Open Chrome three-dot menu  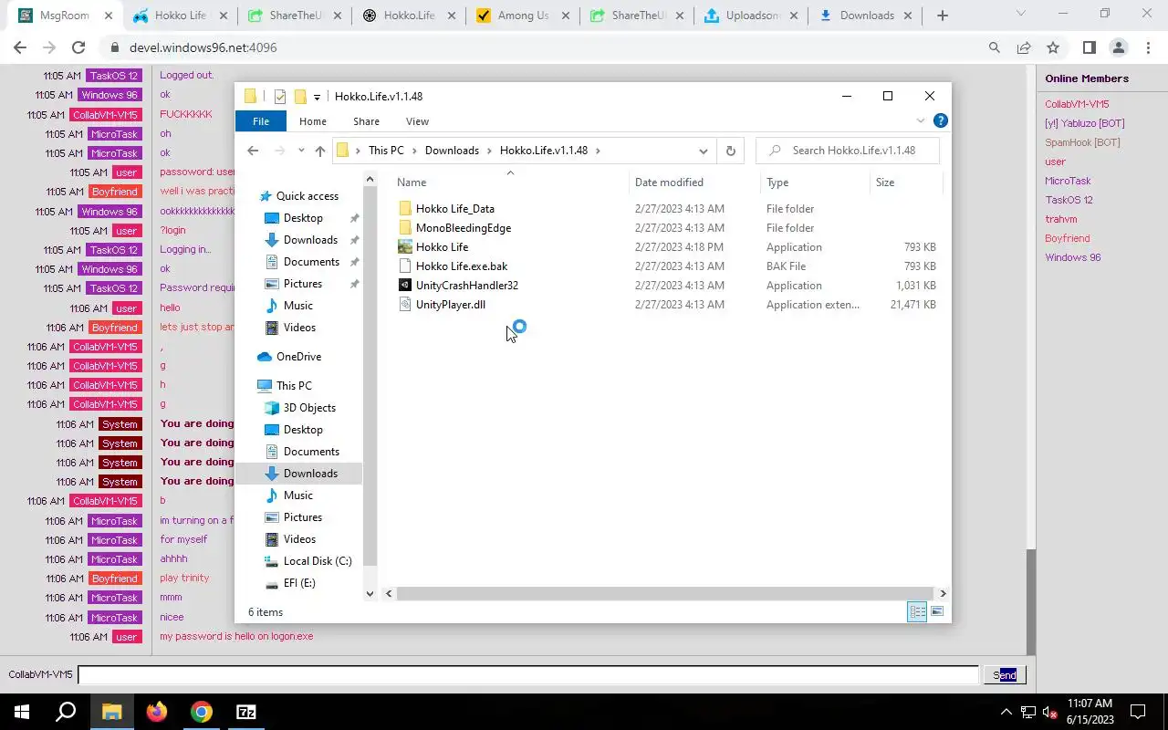(x=1148, y=47)
